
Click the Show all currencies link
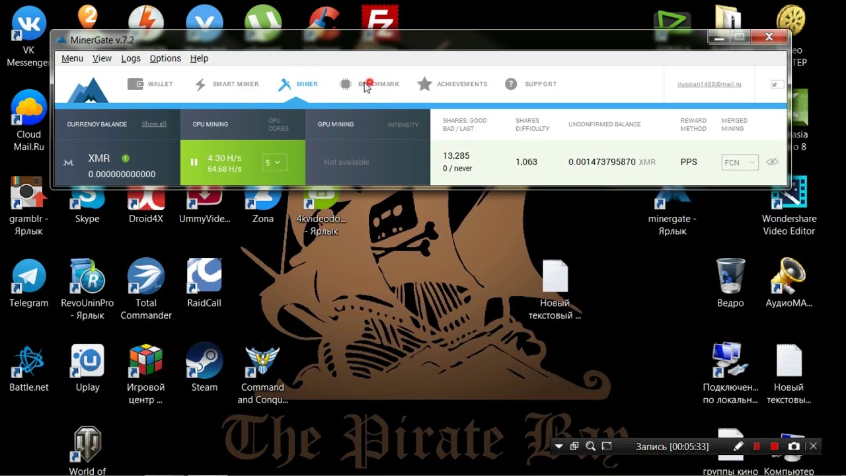[x=154, y=124]
